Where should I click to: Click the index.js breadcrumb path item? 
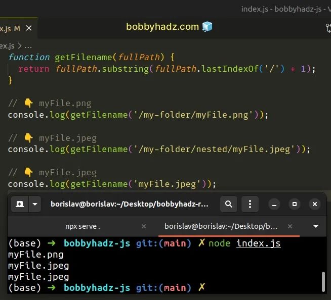(x=7, y=46)
